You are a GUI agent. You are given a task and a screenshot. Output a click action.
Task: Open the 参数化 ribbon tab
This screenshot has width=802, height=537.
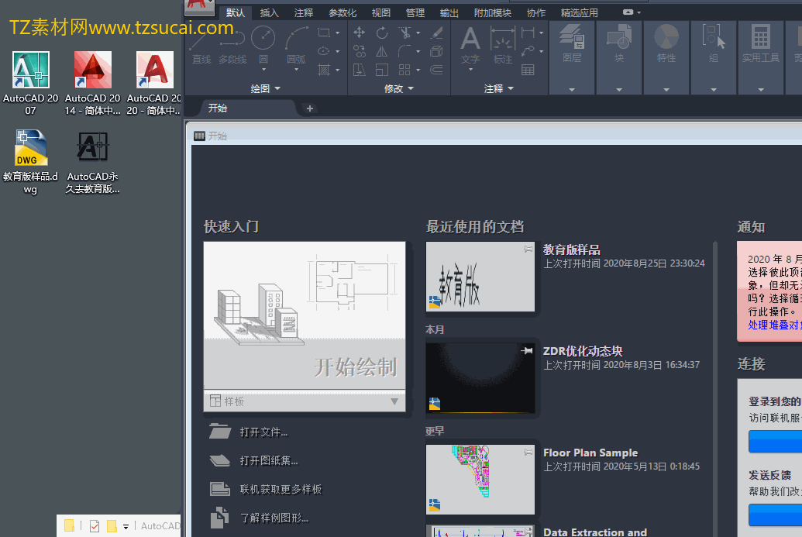click(x=342, y=12)
